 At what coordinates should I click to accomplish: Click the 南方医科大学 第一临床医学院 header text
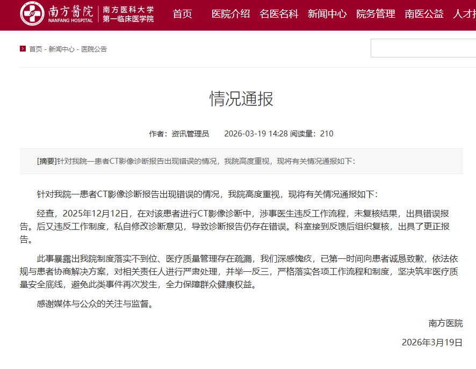(x=128, y=15)
